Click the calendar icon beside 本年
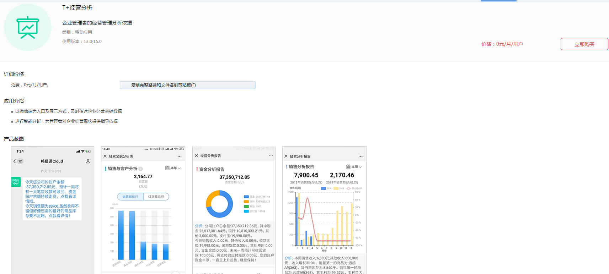The width and height of the screenshot is (609, 274). pyautogui.click(x=167, y=168)
